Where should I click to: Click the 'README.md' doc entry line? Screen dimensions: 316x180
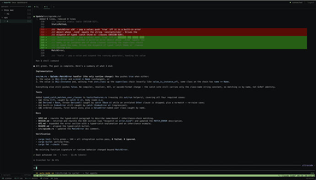click(63, 126)
